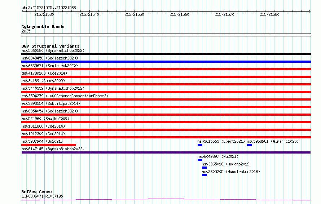Click nsv2805705 (Huddleston2016) label
Screen dimensions: 321x204
tap(231, 172)
